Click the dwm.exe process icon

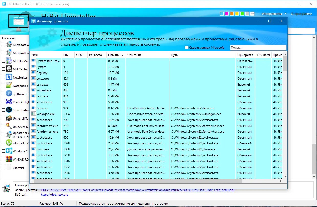[x=33, y=149]
